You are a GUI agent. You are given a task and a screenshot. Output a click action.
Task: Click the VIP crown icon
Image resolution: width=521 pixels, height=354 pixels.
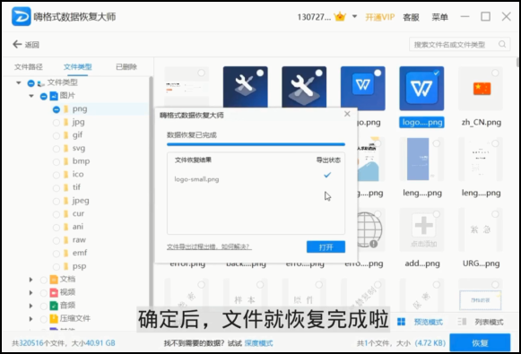point(340,16)
